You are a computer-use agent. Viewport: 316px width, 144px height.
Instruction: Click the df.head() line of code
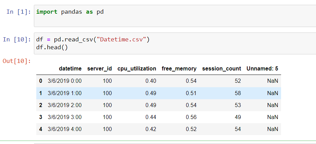tap(52, 48)
